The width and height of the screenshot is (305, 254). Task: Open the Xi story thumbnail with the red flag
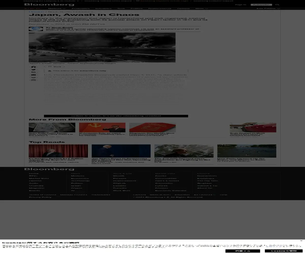[102, 128]
